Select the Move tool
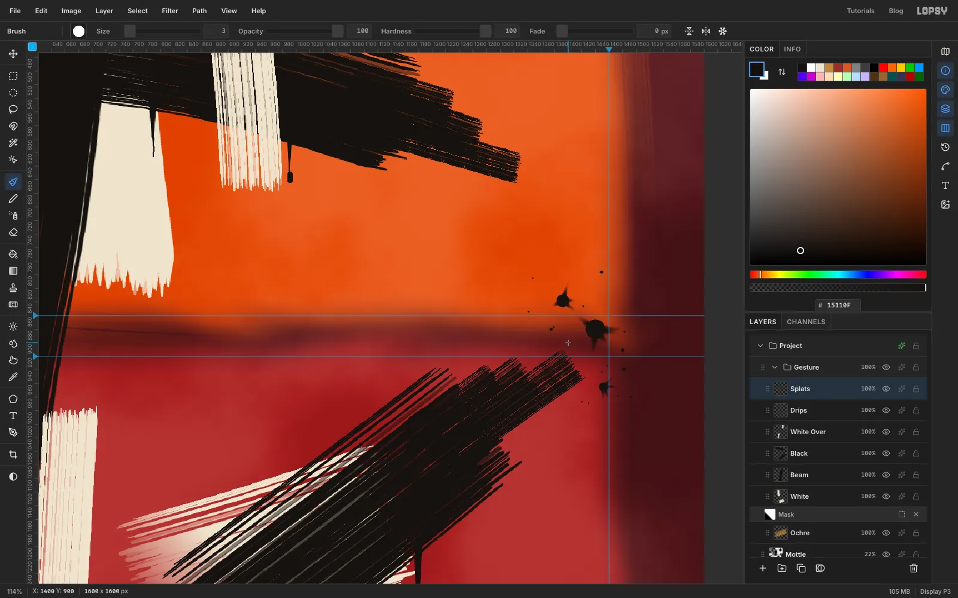This screenshot has width=958, height=598. point(13,54)
